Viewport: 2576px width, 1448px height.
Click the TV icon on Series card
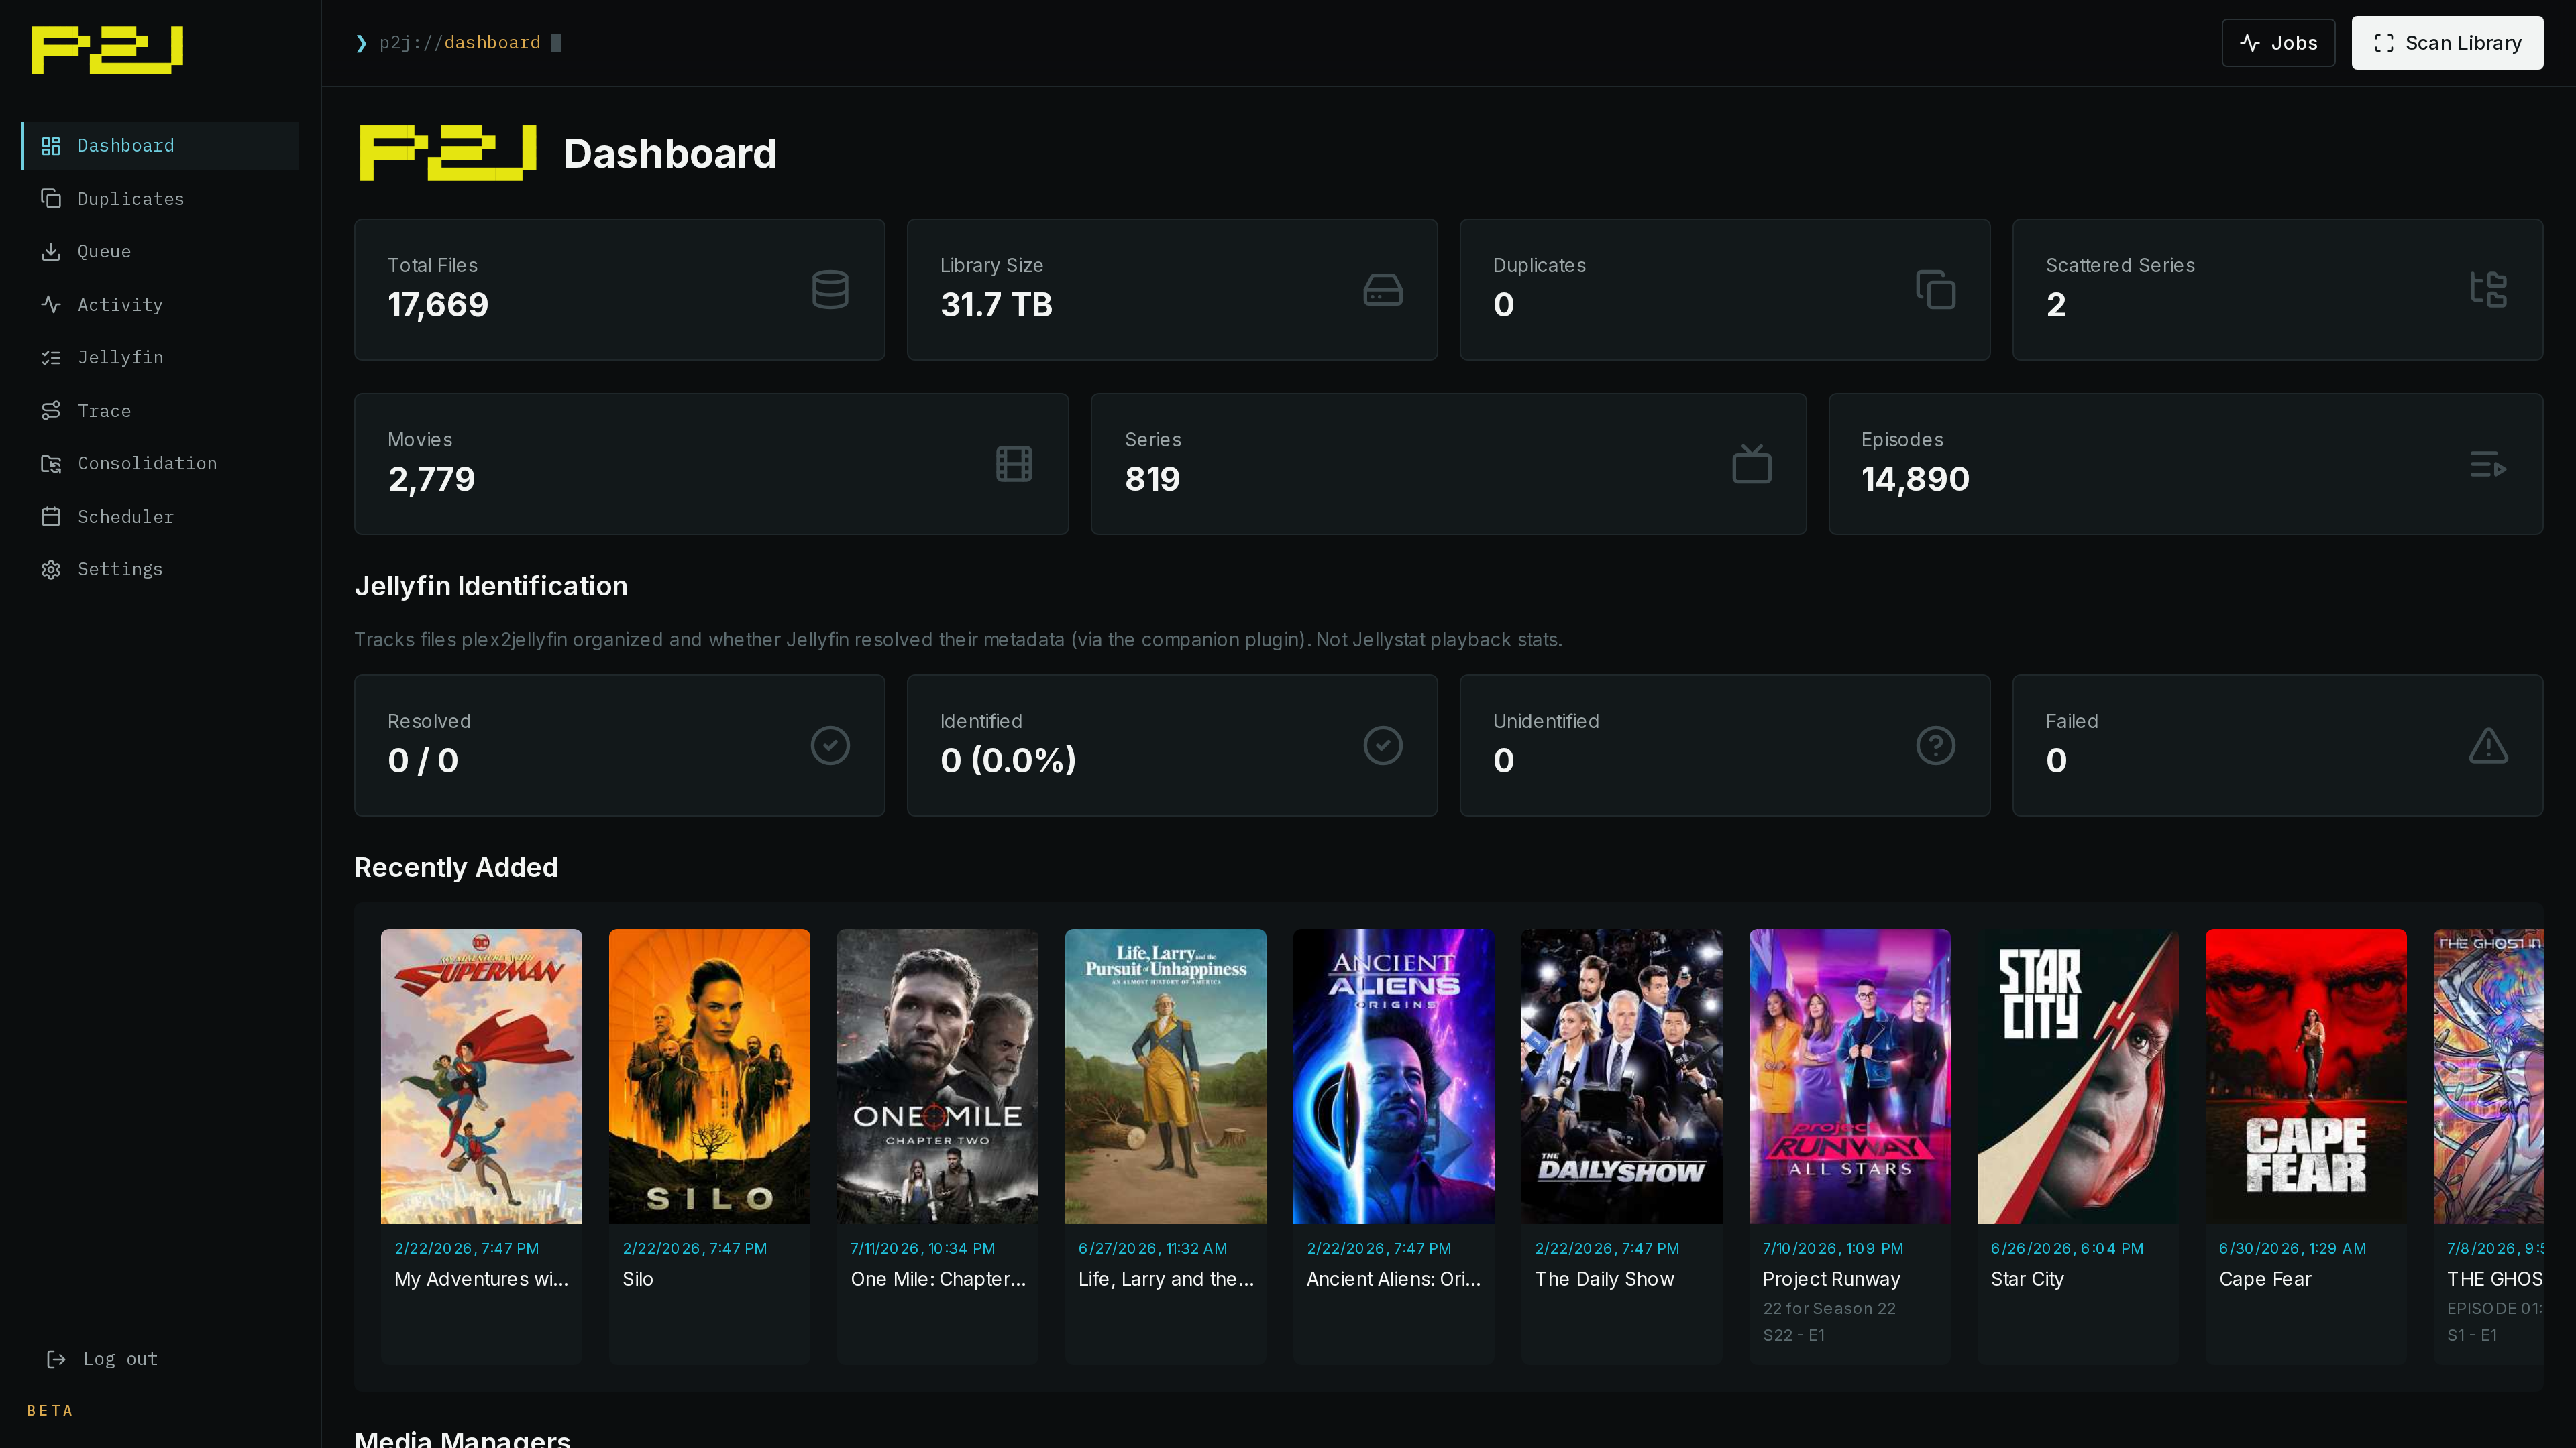coord(1752,464)
